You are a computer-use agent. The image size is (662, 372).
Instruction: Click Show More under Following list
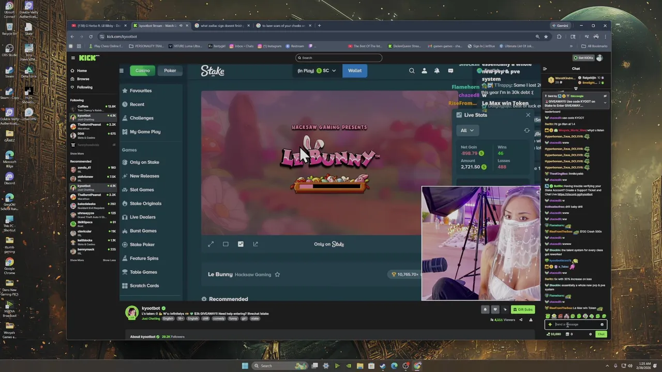[77, 153]
